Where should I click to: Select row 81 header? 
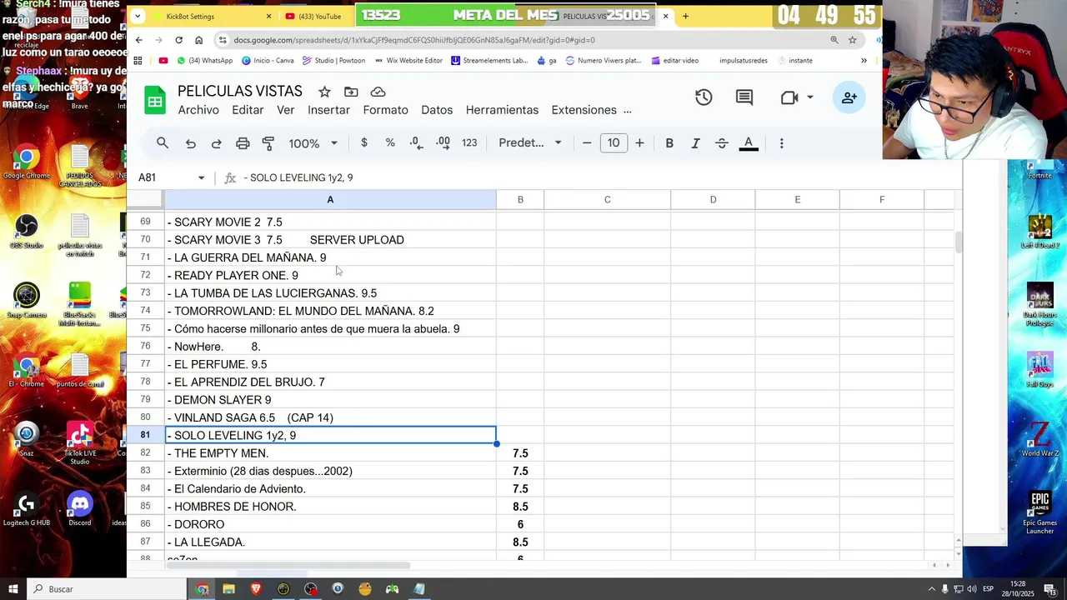click(145, 435)
